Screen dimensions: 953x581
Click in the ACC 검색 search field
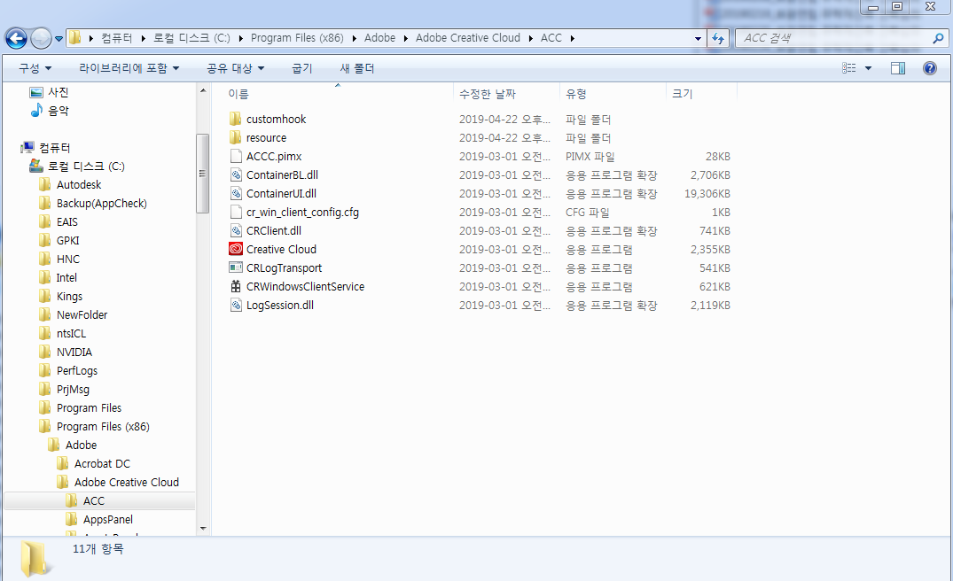832,38
